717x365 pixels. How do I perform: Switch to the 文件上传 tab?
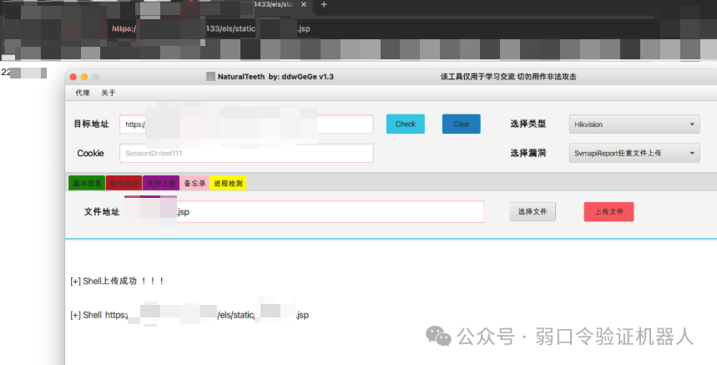[x=161, y=183]
